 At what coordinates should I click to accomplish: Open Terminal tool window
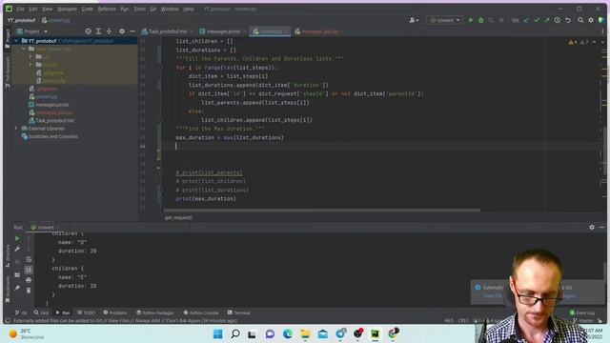tap(239, 313)
